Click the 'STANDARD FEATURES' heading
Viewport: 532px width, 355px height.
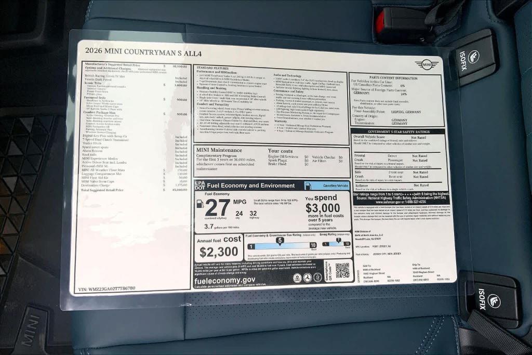[x=212, y=68]
